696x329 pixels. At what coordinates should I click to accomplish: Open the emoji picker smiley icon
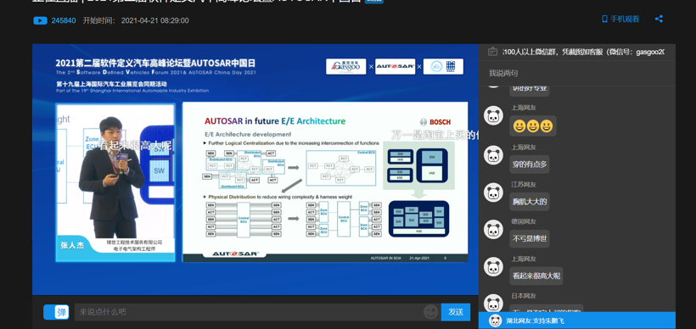click(x=430, y=312)
